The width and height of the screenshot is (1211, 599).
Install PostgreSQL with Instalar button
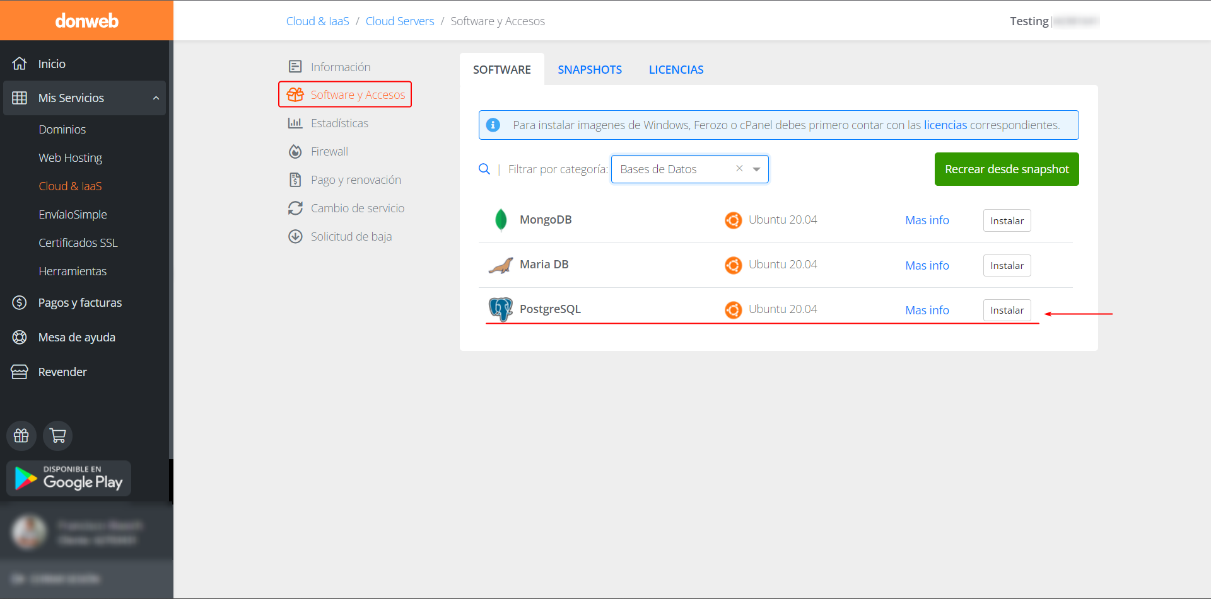[x=1007, y=310]
